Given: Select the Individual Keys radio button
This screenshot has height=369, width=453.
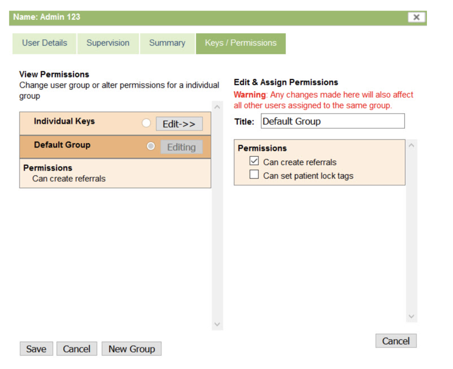Looking at the screenshot, I should pyautogui.click(x=146, y=123).
